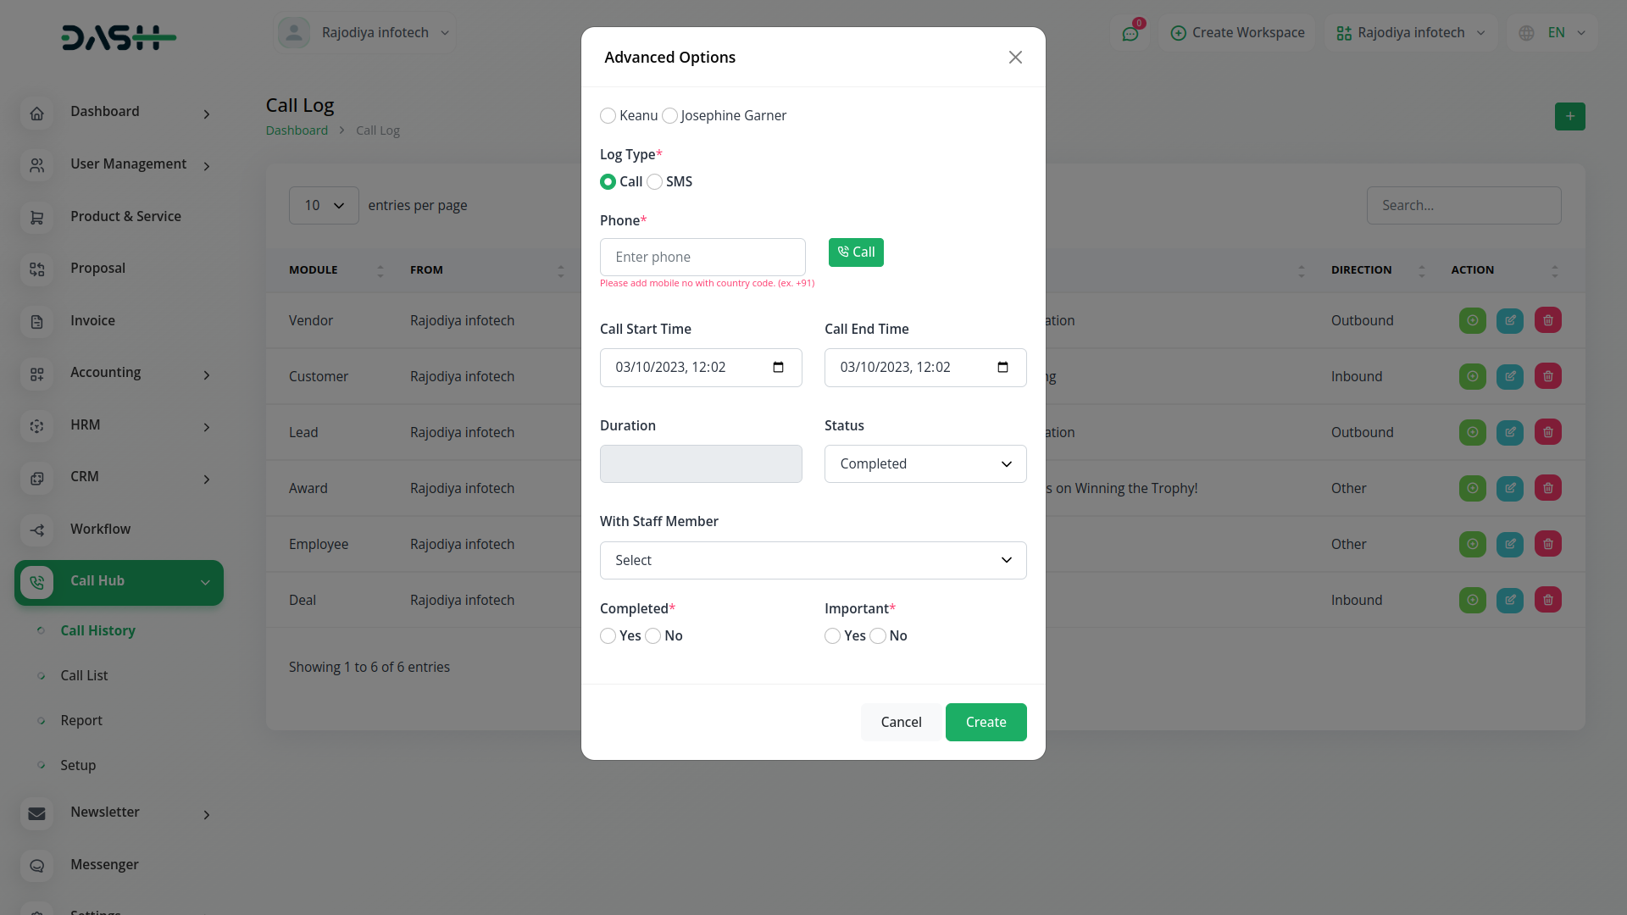Choose the Josephine Garner radio option
This screenshot has width=1627, height=915.
point(669,116)
